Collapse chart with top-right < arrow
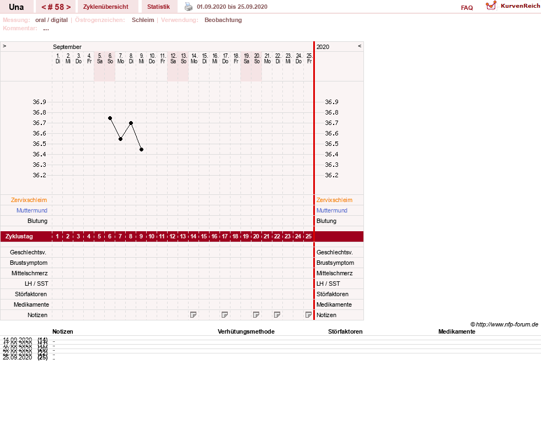The image size is (541, 441). click(360, 46)
